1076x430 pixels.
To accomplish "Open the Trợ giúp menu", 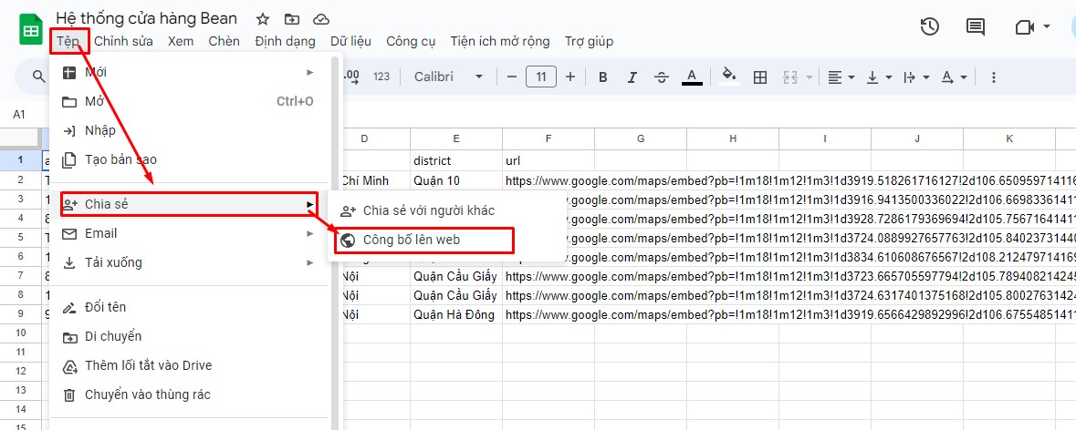I will (x=589, y=41).
